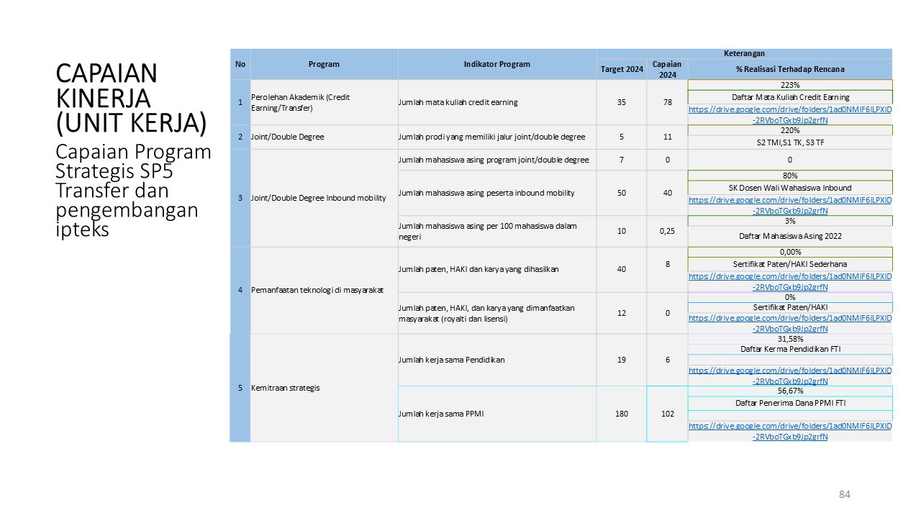Select the subtitle Capaian Program Strategis SP5 text
Viewport: 921px width, 518px height.
pos(134,191)
